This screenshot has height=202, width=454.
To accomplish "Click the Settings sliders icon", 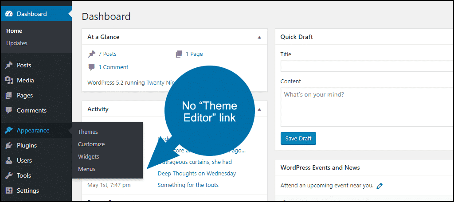I will coord(9,191).
